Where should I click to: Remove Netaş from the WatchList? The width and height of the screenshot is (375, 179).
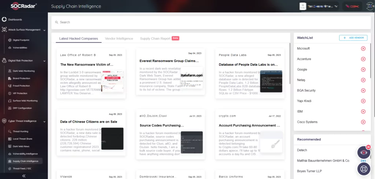click(363, 80)
